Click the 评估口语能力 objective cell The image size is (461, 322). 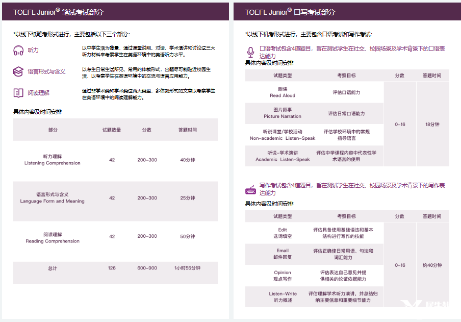pos(346,92)
